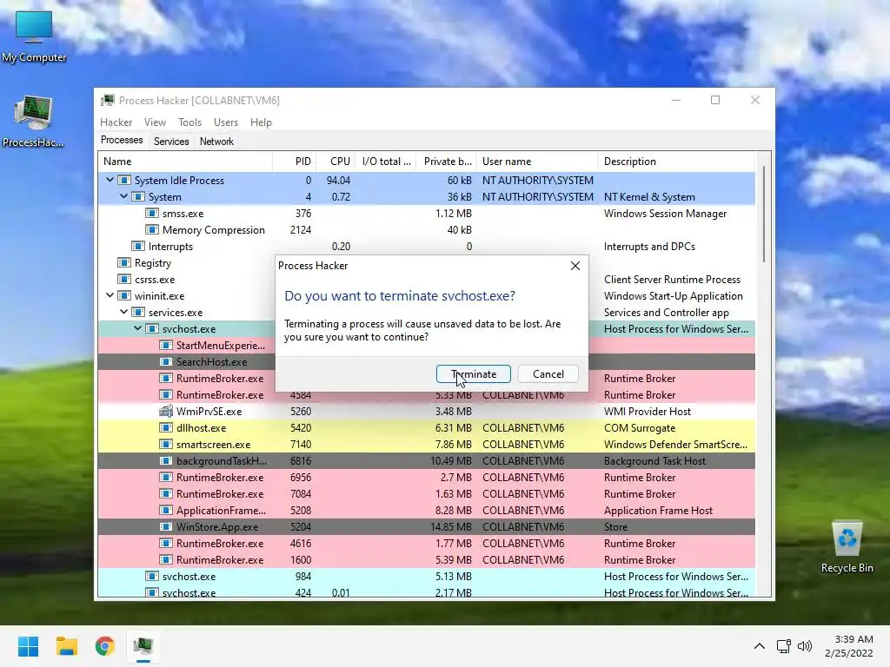Open the Recycle Bin desktop icon
Screen dimensions: 890x667
pyautogui.click(x=847, y=547)
